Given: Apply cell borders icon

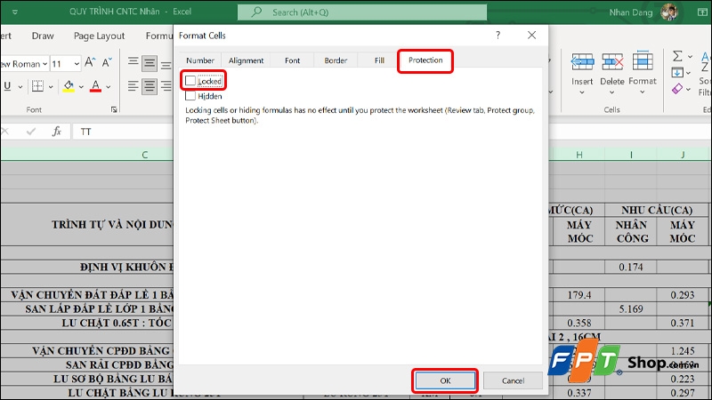Looking at the screenshot, I should coord(37,85).
